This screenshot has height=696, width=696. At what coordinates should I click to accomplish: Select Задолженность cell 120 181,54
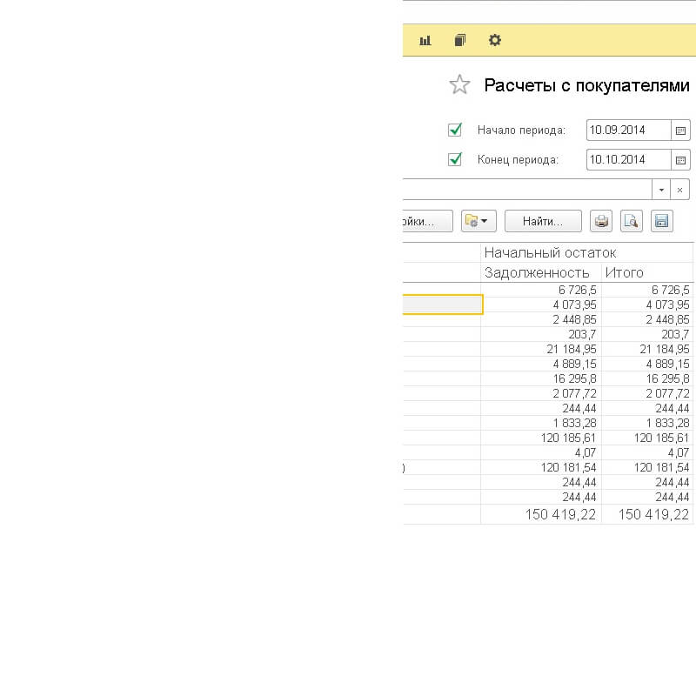click(x=541, y=467)
